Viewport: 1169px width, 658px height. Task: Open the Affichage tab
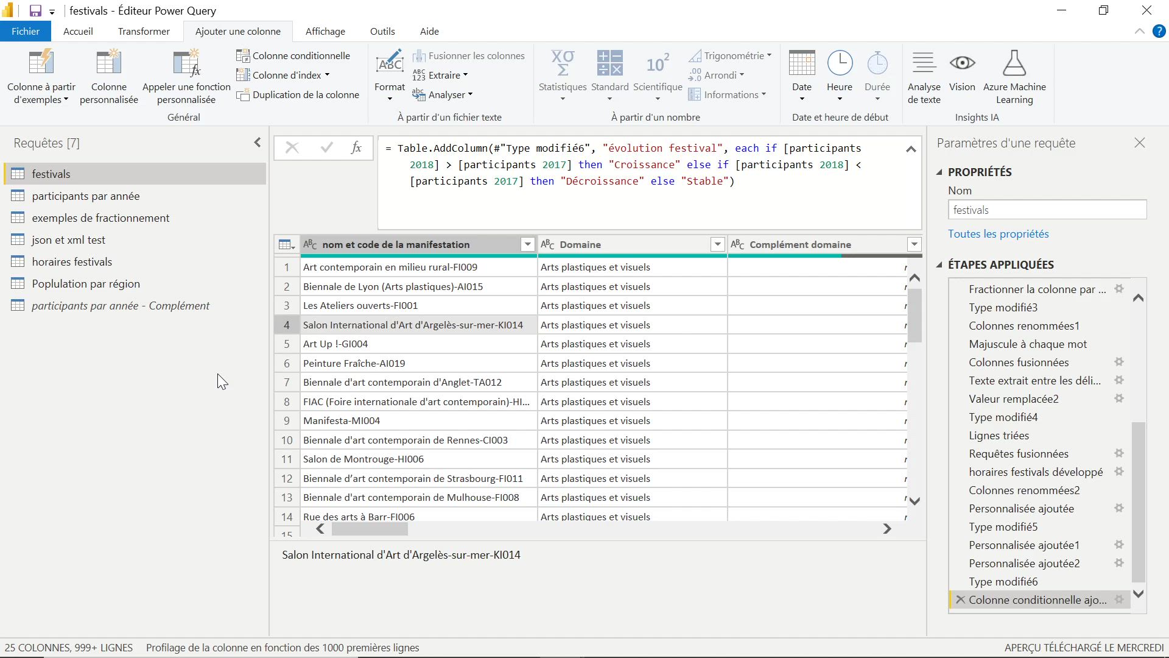point(325,31)
